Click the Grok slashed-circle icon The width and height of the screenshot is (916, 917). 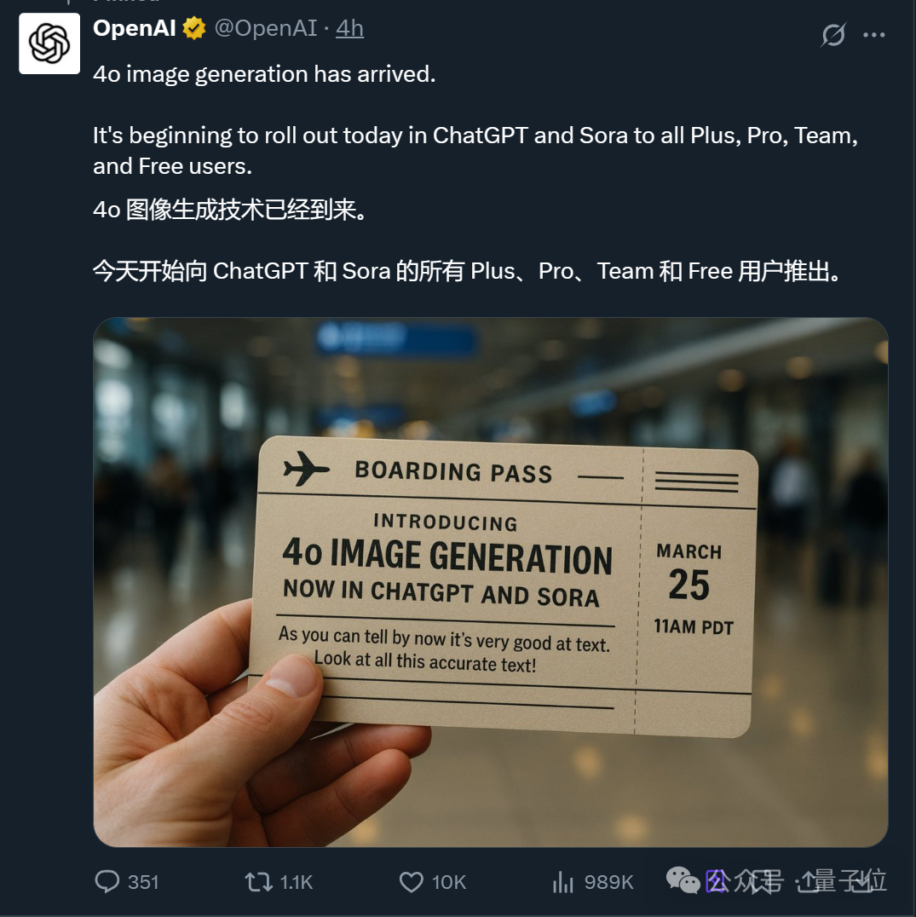[833, 34]
